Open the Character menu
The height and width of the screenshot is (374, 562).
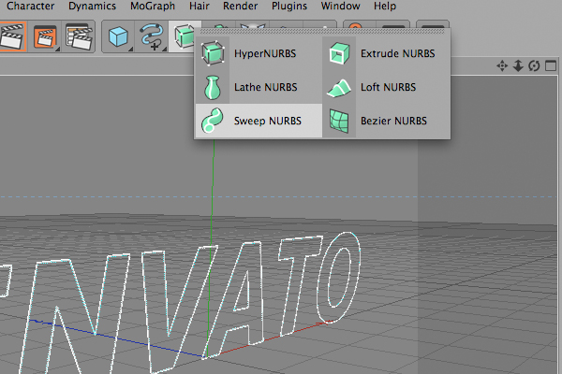[30, 7]
